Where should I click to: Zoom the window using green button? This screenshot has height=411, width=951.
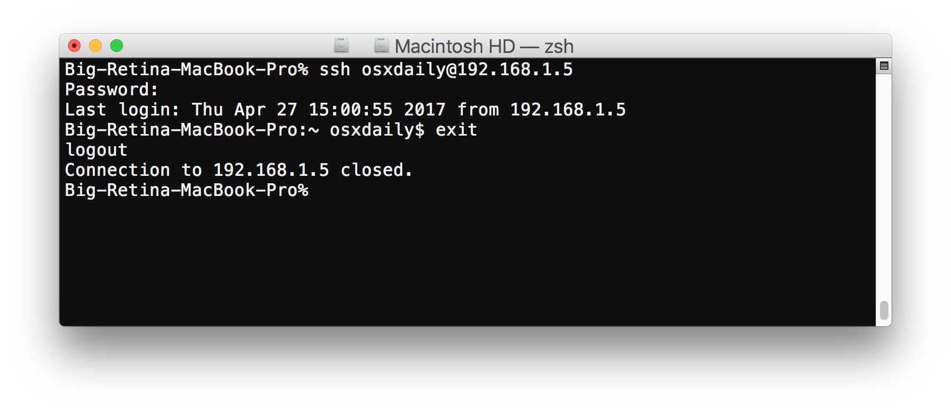click(x=117, y=46)
